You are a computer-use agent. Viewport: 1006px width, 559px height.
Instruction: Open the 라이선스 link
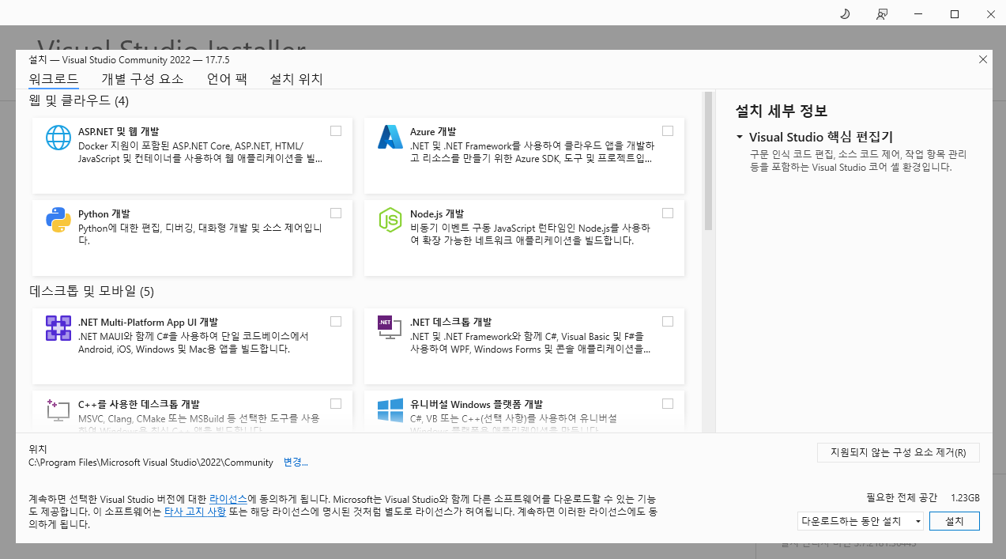coord(228,499)
